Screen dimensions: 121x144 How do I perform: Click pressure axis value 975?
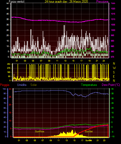[112, 57]
